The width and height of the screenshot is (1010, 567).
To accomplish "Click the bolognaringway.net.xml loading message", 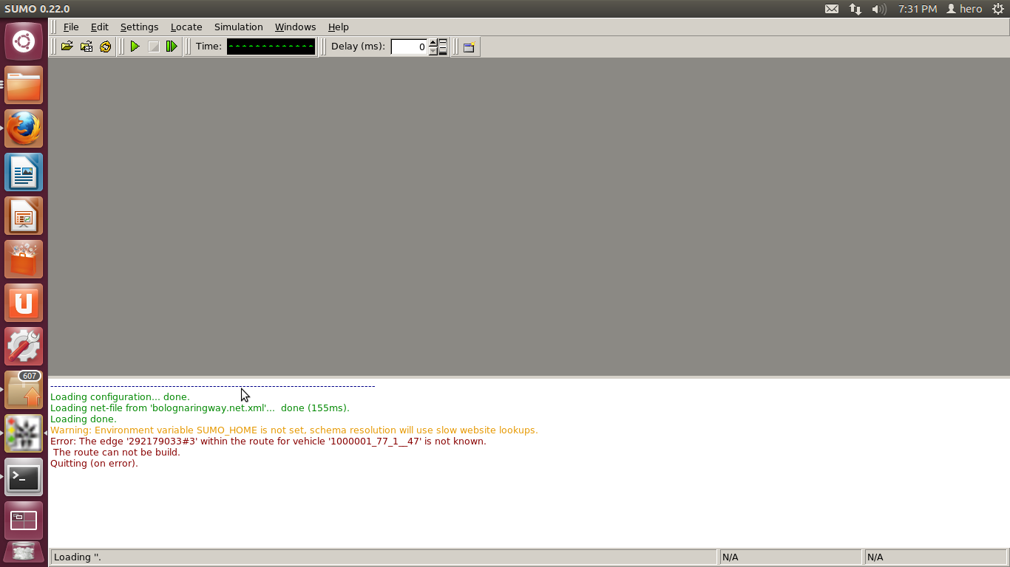I will click(200, 408).
